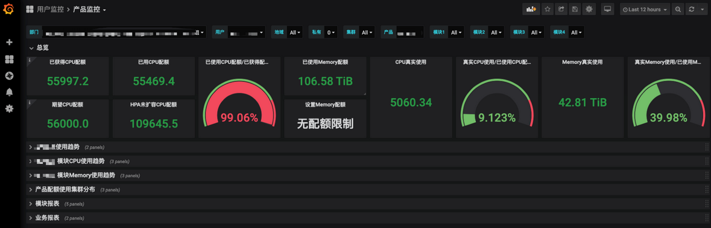The width and height of the screenshot is (711, 228).
Task: Grab the drag handle on 模块报表 row
Action: point(706,203)
